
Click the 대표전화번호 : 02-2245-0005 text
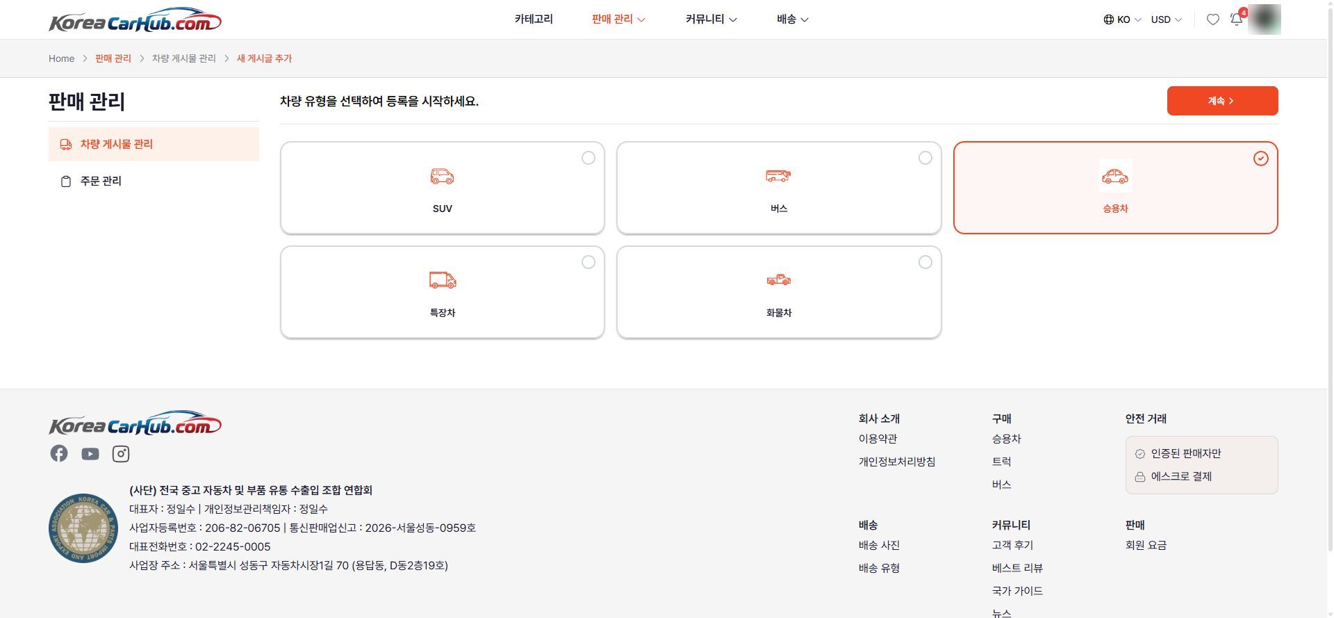click(199, 546)
